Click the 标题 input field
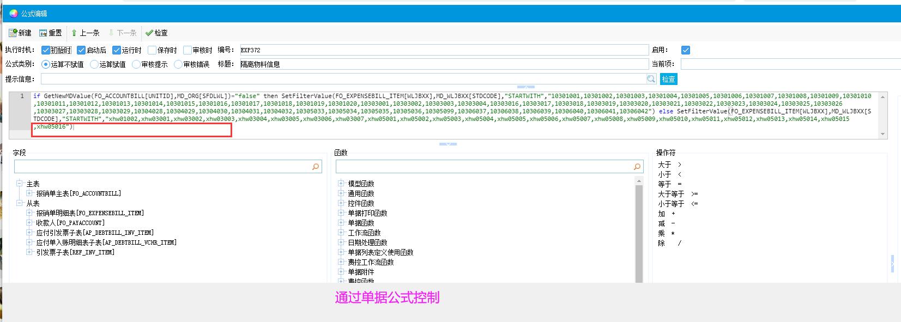This screenshot has width=901, height=322. 444,64
